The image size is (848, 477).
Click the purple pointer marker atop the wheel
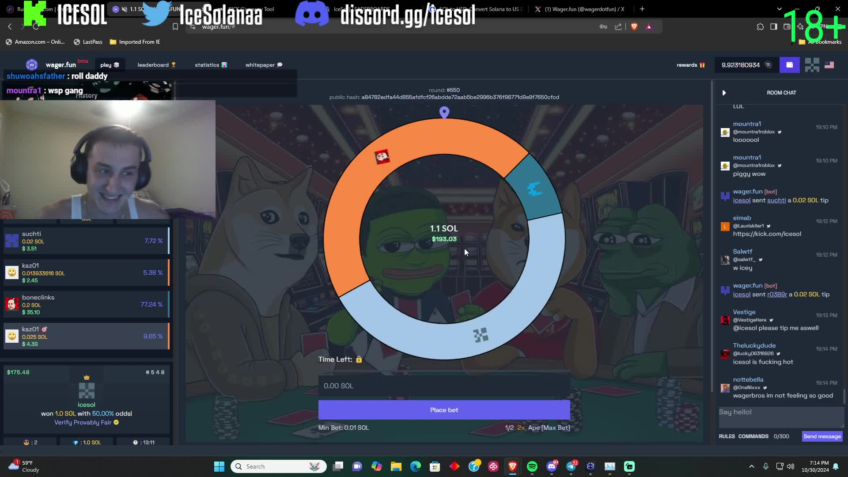pos(444,113)
